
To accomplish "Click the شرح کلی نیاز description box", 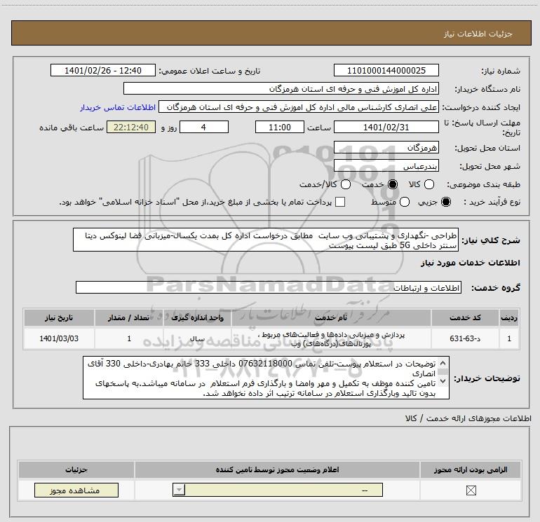I will [x=266, y=240].
